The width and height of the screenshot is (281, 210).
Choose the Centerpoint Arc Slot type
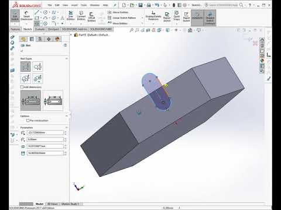37,79
